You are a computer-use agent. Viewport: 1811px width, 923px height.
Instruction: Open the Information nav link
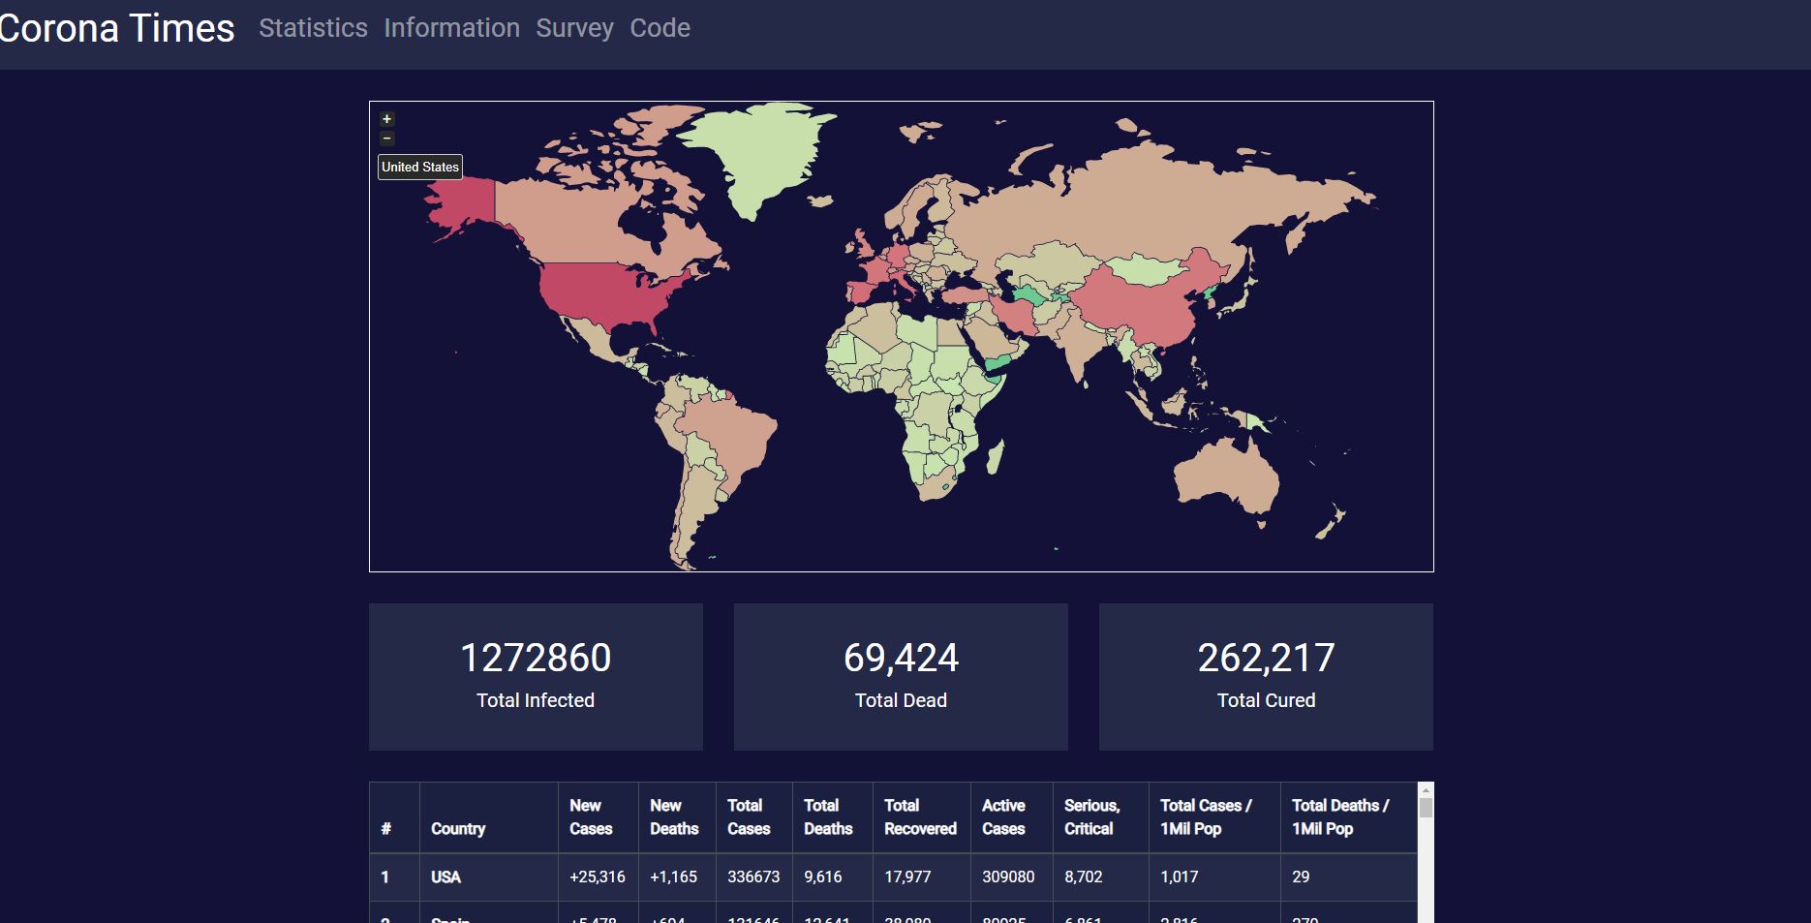click(x=451, y=28)
